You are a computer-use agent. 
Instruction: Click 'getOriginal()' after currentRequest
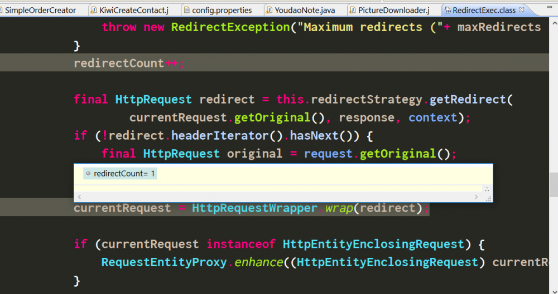pos(279,117)
